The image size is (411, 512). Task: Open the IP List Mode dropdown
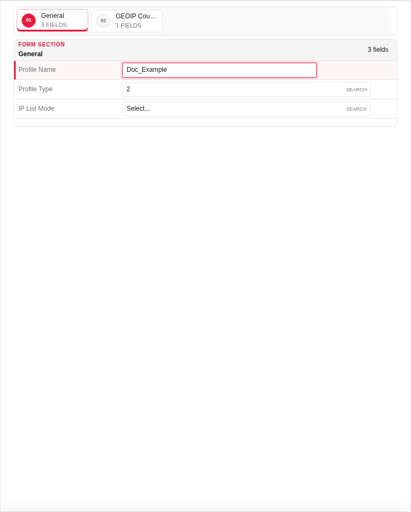point(247,109)
